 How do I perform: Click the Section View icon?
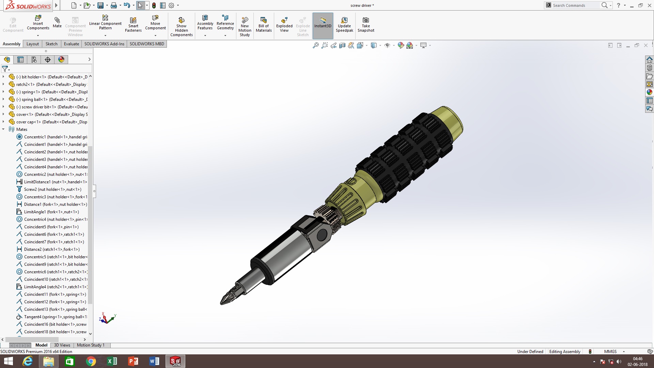[x=342, y=45]
